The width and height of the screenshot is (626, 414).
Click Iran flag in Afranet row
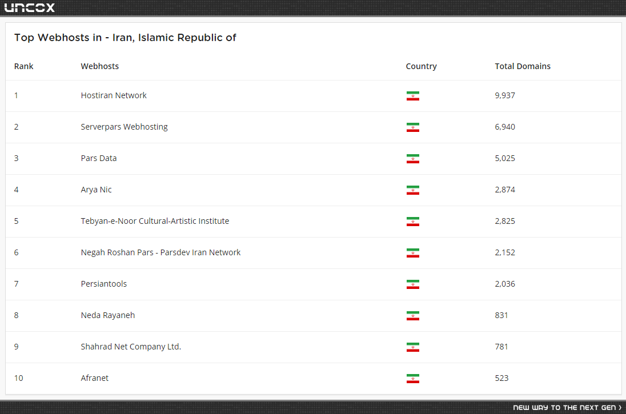pyautogui.click(x=413, y=379)
